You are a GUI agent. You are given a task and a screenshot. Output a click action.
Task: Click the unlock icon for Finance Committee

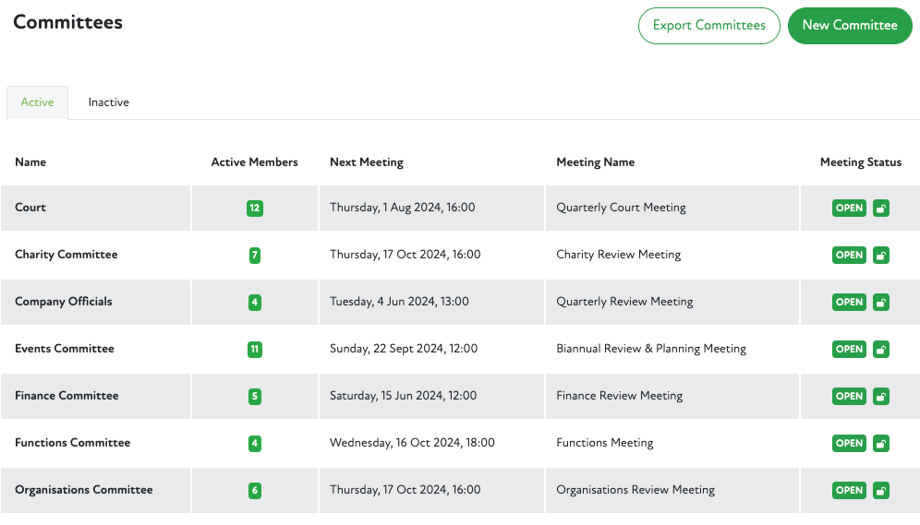tap(881, 397)
